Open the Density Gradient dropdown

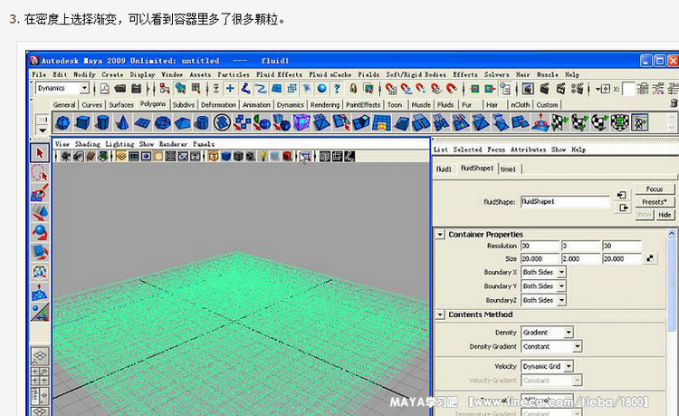[551, 346]
